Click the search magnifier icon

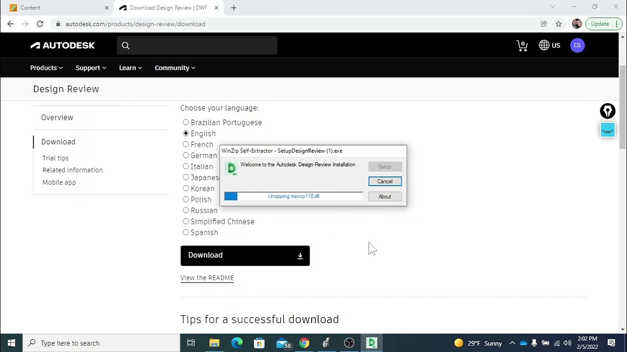[x=125, y=45]
